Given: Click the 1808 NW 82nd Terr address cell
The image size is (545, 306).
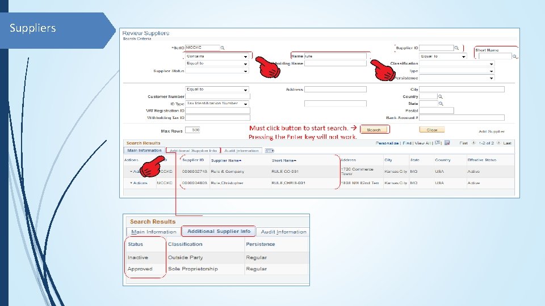Looking at the screenshot, I should point(360,183).
